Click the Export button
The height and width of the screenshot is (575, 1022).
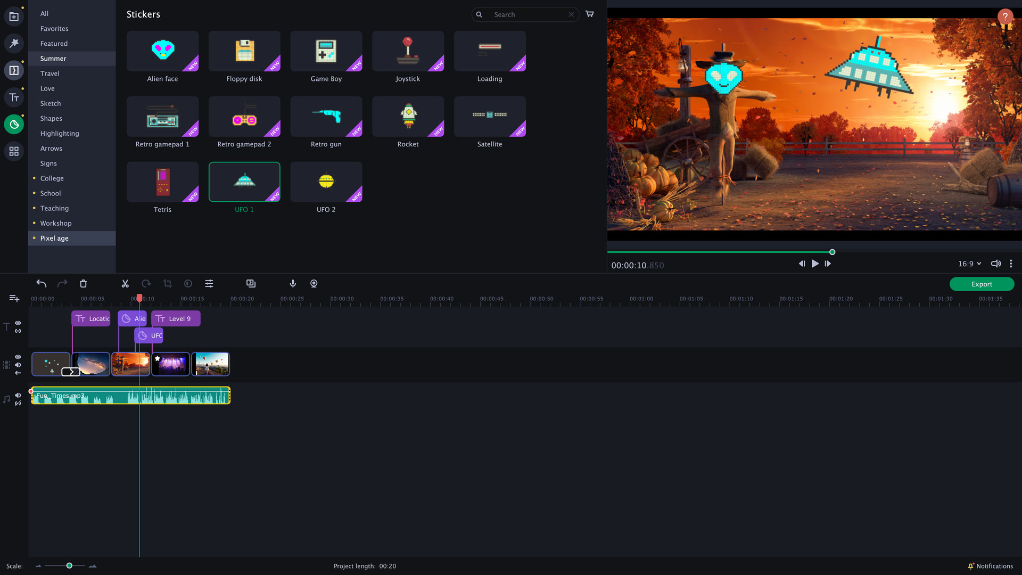click(981, 284)
